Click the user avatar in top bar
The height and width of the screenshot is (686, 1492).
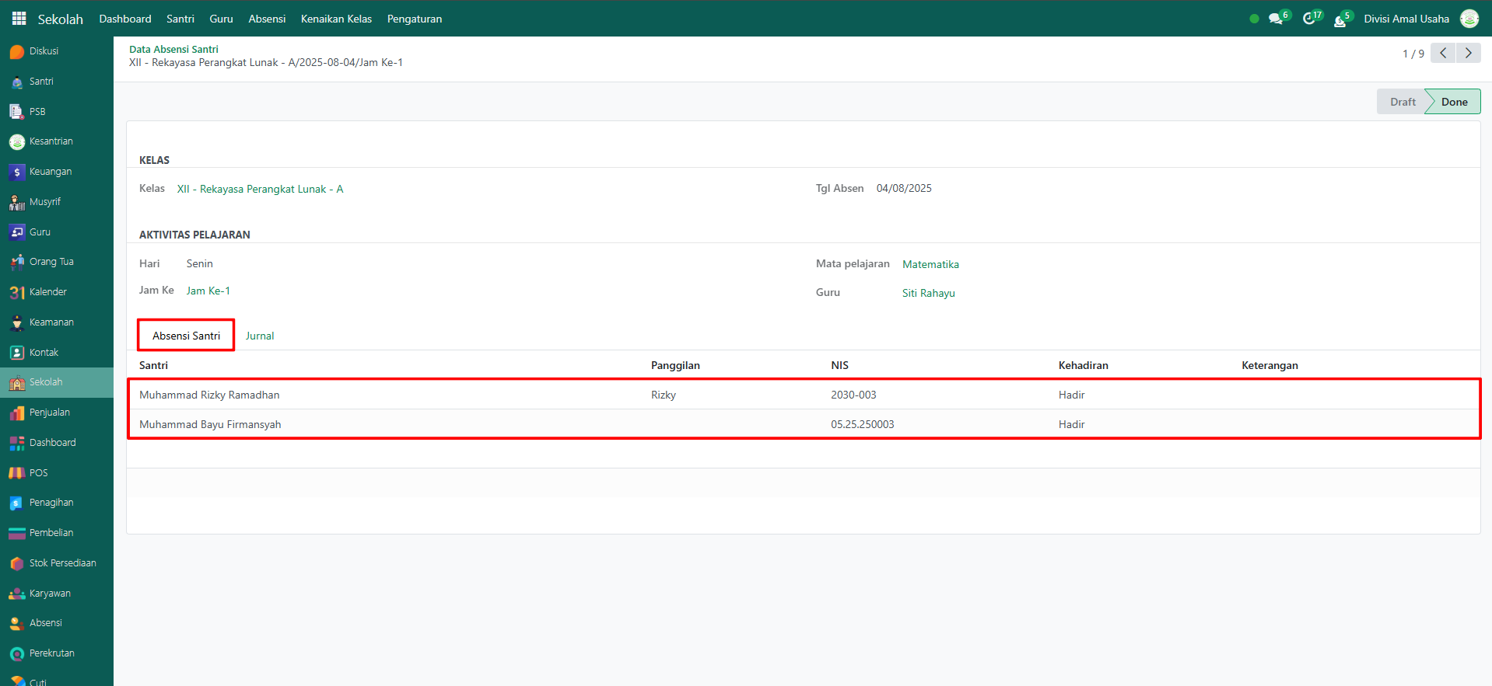(x=1469, y=19)
